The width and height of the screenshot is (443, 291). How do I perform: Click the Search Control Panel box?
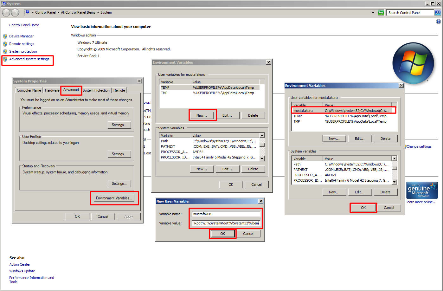tap(410, 13)
